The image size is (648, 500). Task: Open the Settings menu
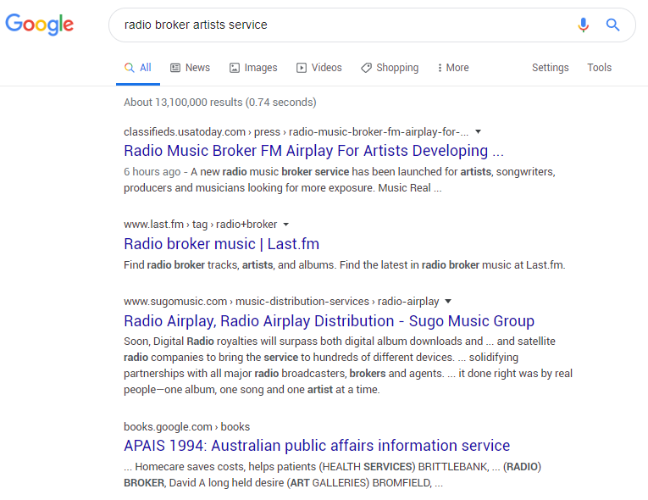tap(550, 68)
